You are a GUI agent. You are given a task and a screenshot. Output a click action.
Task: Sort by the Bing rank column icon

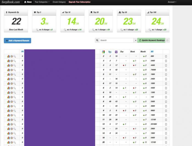pos(110,52)
